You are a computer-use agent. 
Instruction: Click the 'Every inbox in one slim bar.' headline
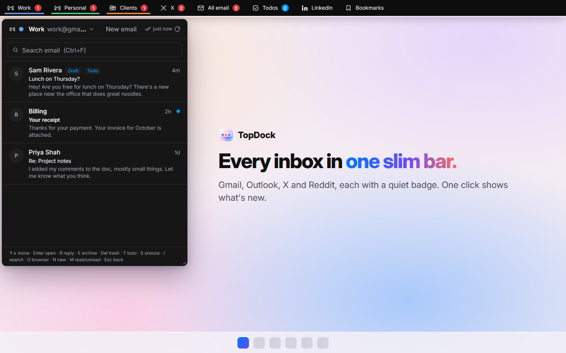337,161
